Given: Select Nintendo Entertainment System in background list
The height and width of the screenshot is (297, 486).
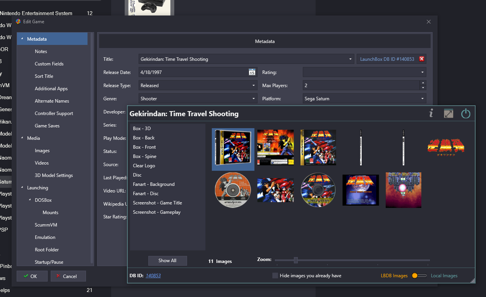Looking at the screenshot, I should coord(36,13).
